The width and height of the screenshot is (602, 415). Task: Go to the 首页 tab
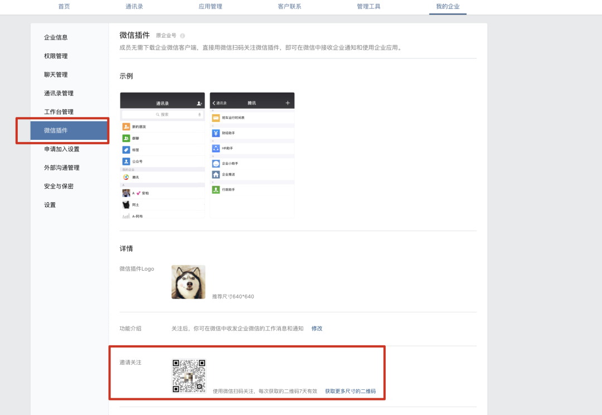tap(64, 7)
